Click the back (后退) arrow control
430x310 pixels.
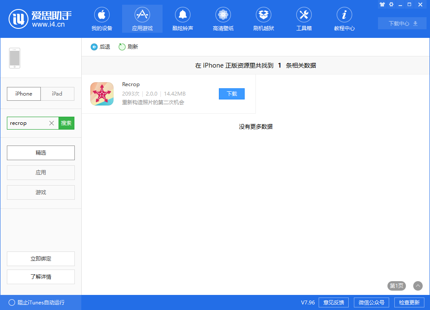click(94, 46)
